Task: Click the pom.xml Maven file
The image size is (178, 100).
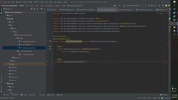Action: coord(13,80)
